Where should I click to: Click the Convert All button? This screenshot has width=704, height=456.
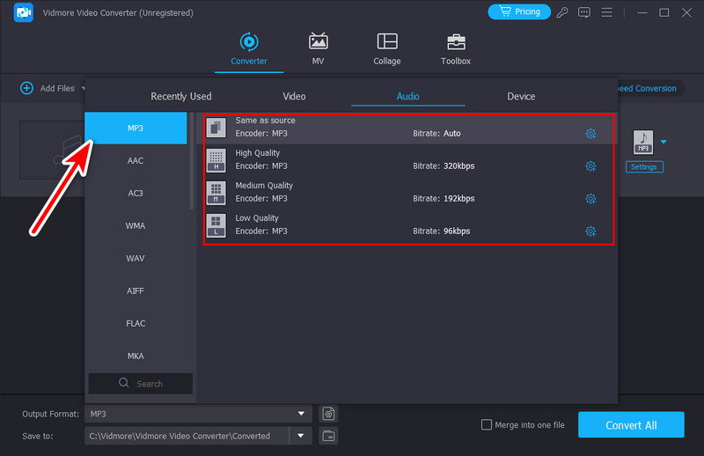click(630, 425)
